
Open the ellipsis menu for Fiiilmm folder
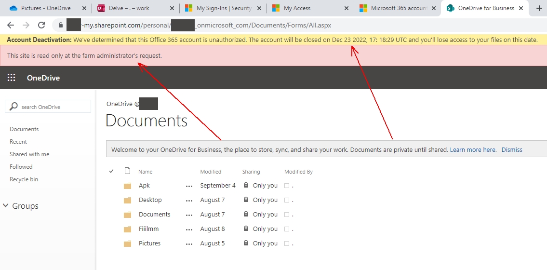coord(189,229)
